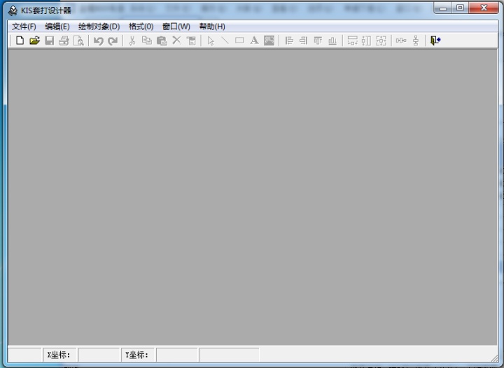The image size is (504, 368).
Task: Open the 窗口(W) menu
Action: (176, 27)
